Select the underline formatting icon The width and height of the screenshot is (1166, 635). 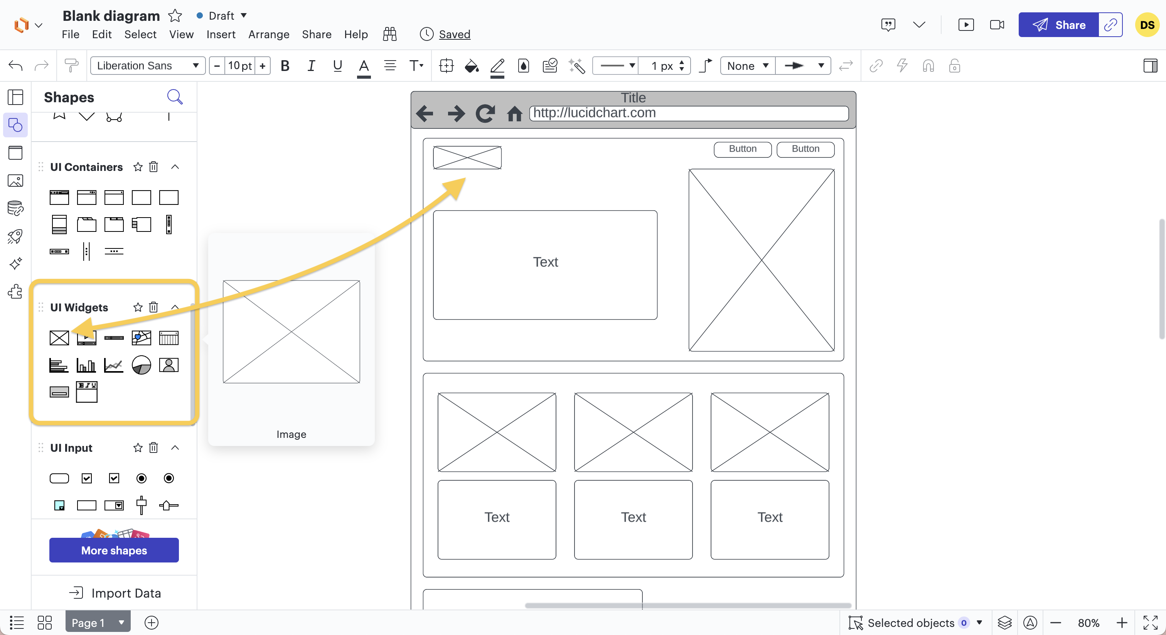tap(337, 66)
